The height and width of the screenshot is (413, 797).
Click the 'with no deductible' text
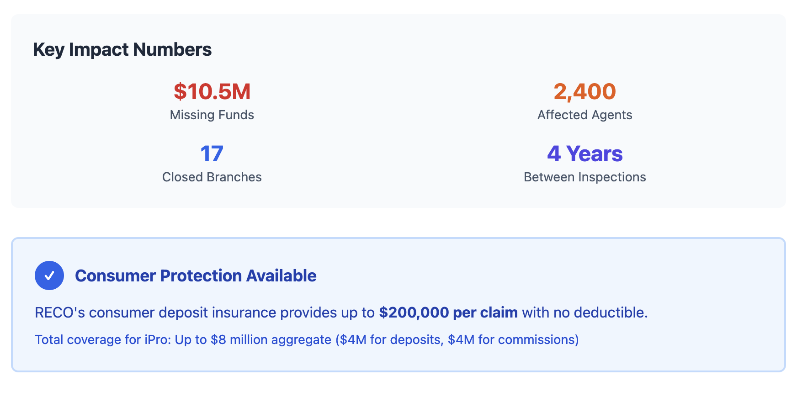point(584,312)
